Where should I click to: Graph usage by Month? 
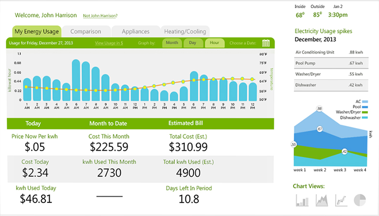pyautogui.click(x=171, y=43)
